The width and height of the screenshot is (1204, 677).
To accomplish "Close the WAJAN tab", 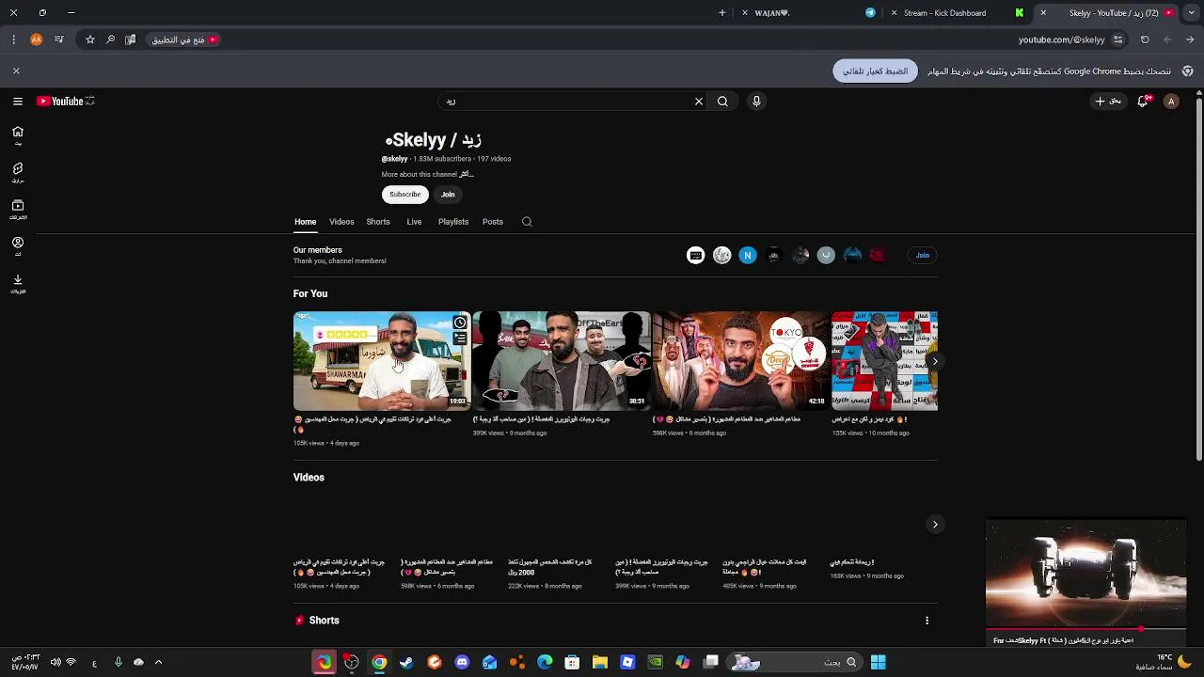I will [x=745, y=13].
